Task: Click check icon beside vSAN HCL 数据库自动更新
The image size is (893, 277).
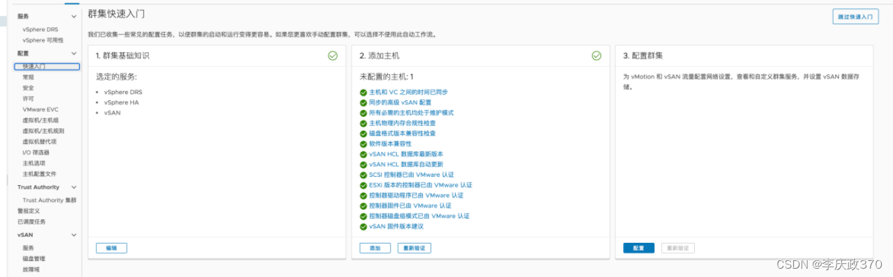Action: click(x=363, y=164)
